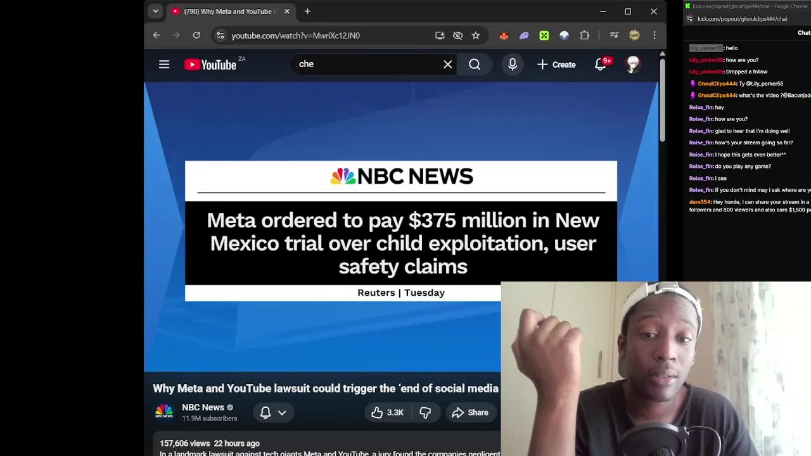Image resolution: width=811 pixels, height=456 pixels.
Task: Open the NBC News channel avatar
Action: pyautogui.click(x=164, y=412)
